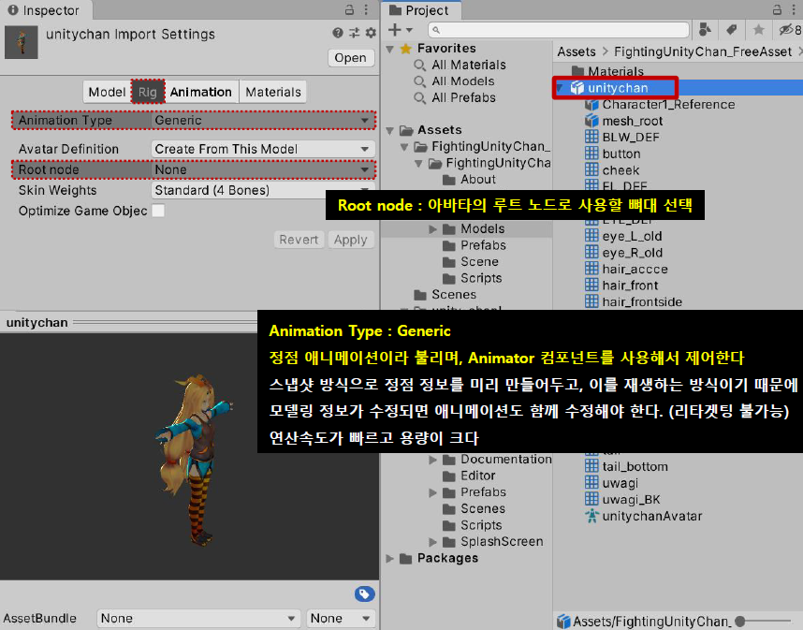This screenshot has width=803, height=630.
Task: Open the Inspector preset selector icon
Action: 355,34
